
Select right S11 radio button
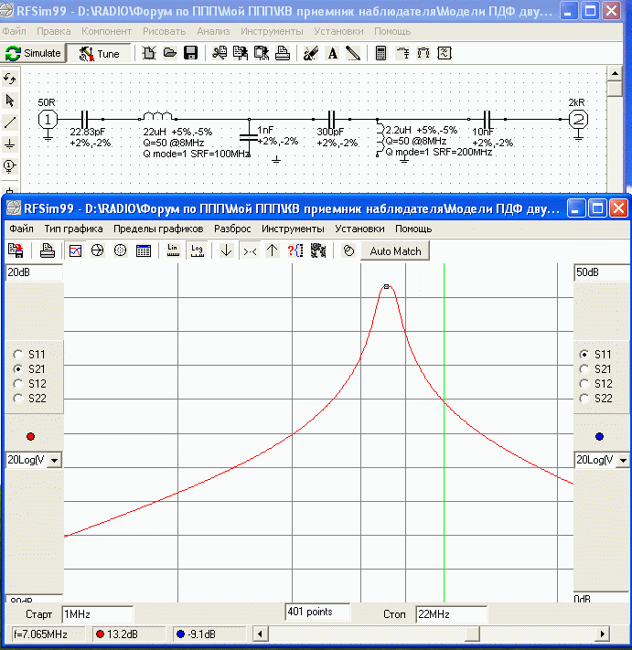(x=584, y=355)
